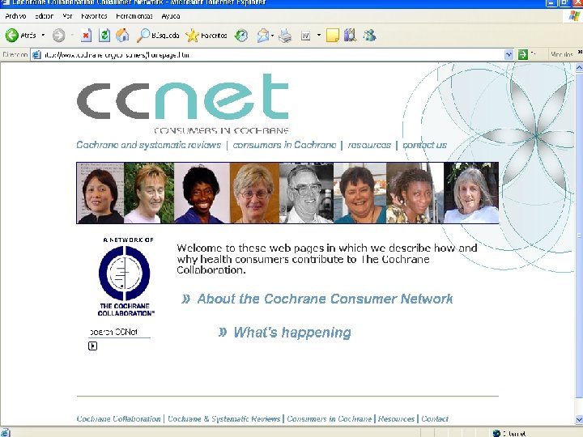Click the page icon in the address bar
This screenshot has height=437, width=583.
tap(36, 55)
